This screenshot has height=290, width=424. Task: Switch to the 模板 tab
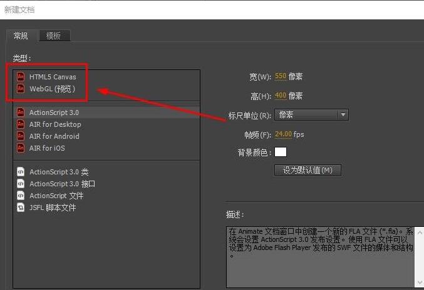[x=54, y=36]
